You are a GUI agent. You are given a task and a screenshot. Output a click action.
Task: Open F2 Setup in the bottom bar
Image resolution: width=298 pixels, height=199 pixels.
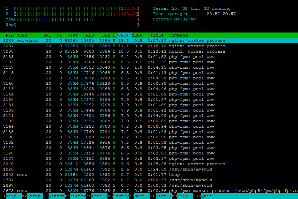[x=32, y=196]
